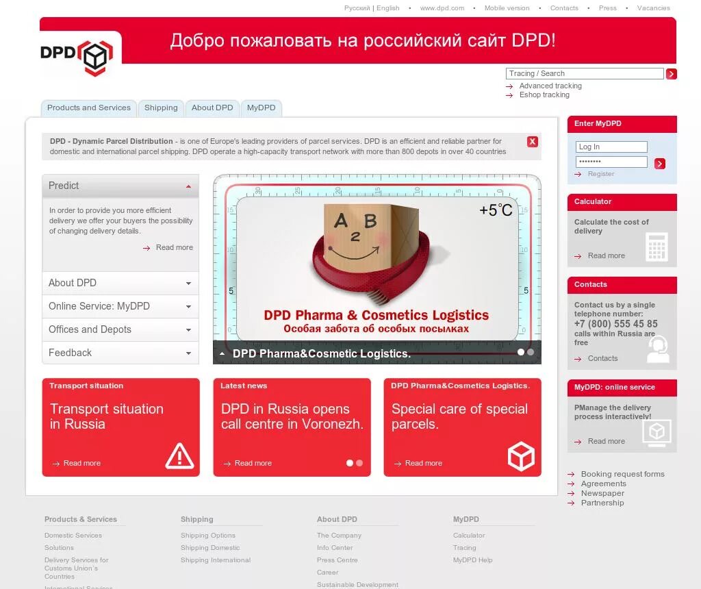
Task: Click Read more in Transport situation card
Action: 82,464
